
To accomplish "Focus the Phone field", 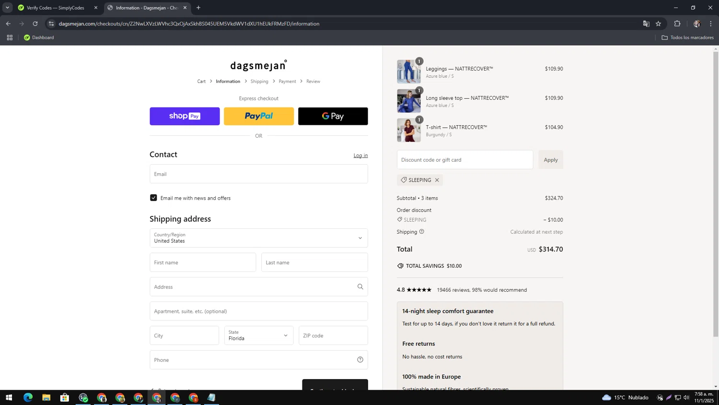I will [x=259, y=360].
